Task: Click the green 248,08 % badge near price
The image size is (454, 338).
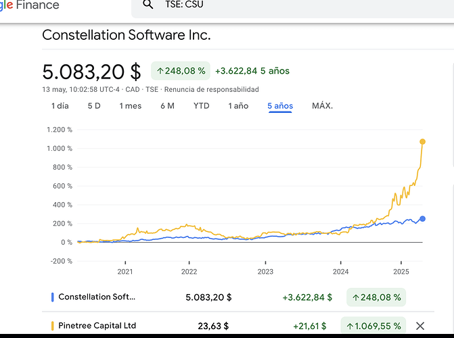Action: (181, 71)
